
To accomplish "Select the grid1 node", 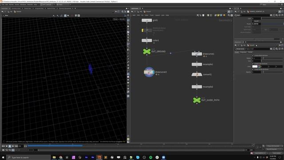I will [x=147, y=20].
